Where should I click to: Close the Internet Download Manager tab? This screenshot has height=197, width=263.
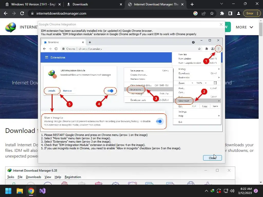tap(183, 4)
